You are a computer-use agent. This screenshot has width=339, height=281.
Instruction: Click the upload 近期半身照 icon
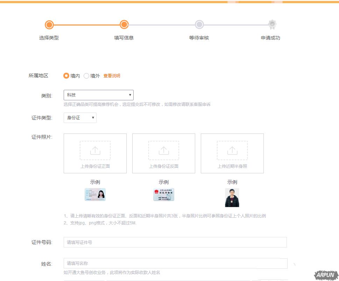click(232, 150)
